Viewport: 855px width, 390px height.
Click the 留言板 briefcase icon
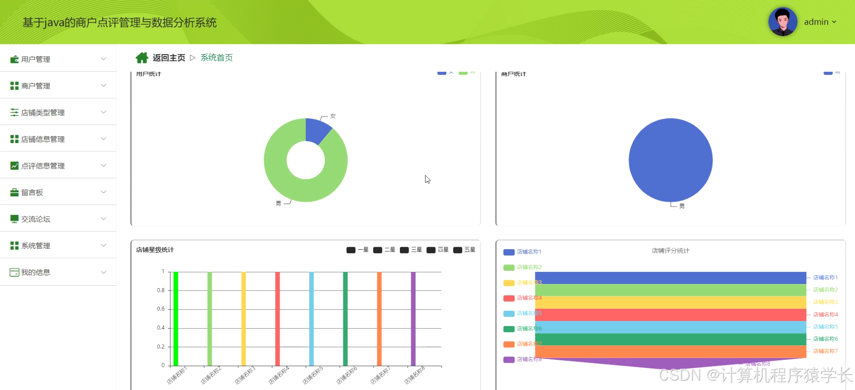[14, 192]
